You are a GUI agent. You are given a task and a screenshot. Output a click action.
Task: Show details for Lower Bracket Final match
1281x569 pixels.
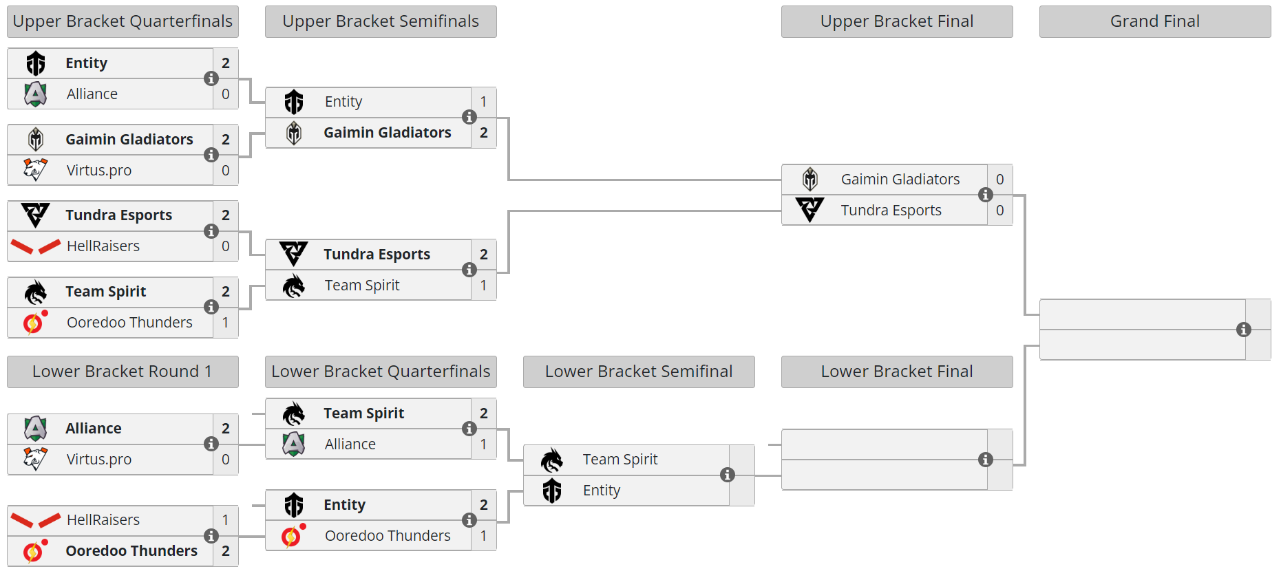[985, 460]
